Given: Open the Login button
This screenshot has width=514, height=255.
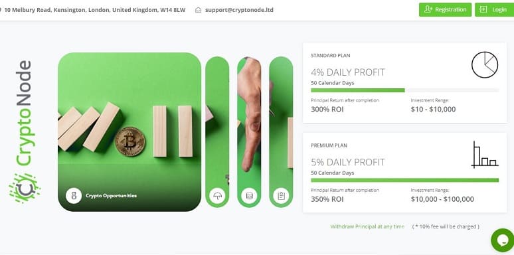Looking at the screenshot, I should coord(495,9).
